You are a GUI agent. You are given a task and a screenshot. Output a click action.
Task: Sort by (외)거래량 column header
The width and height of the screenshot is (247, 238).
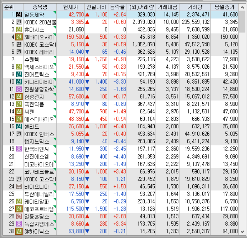(x=141, y=7)
